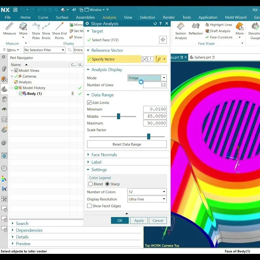The width and height of the screenshot is (260, 260).
Task: Click the Cancel button
Action: [158, 221]
